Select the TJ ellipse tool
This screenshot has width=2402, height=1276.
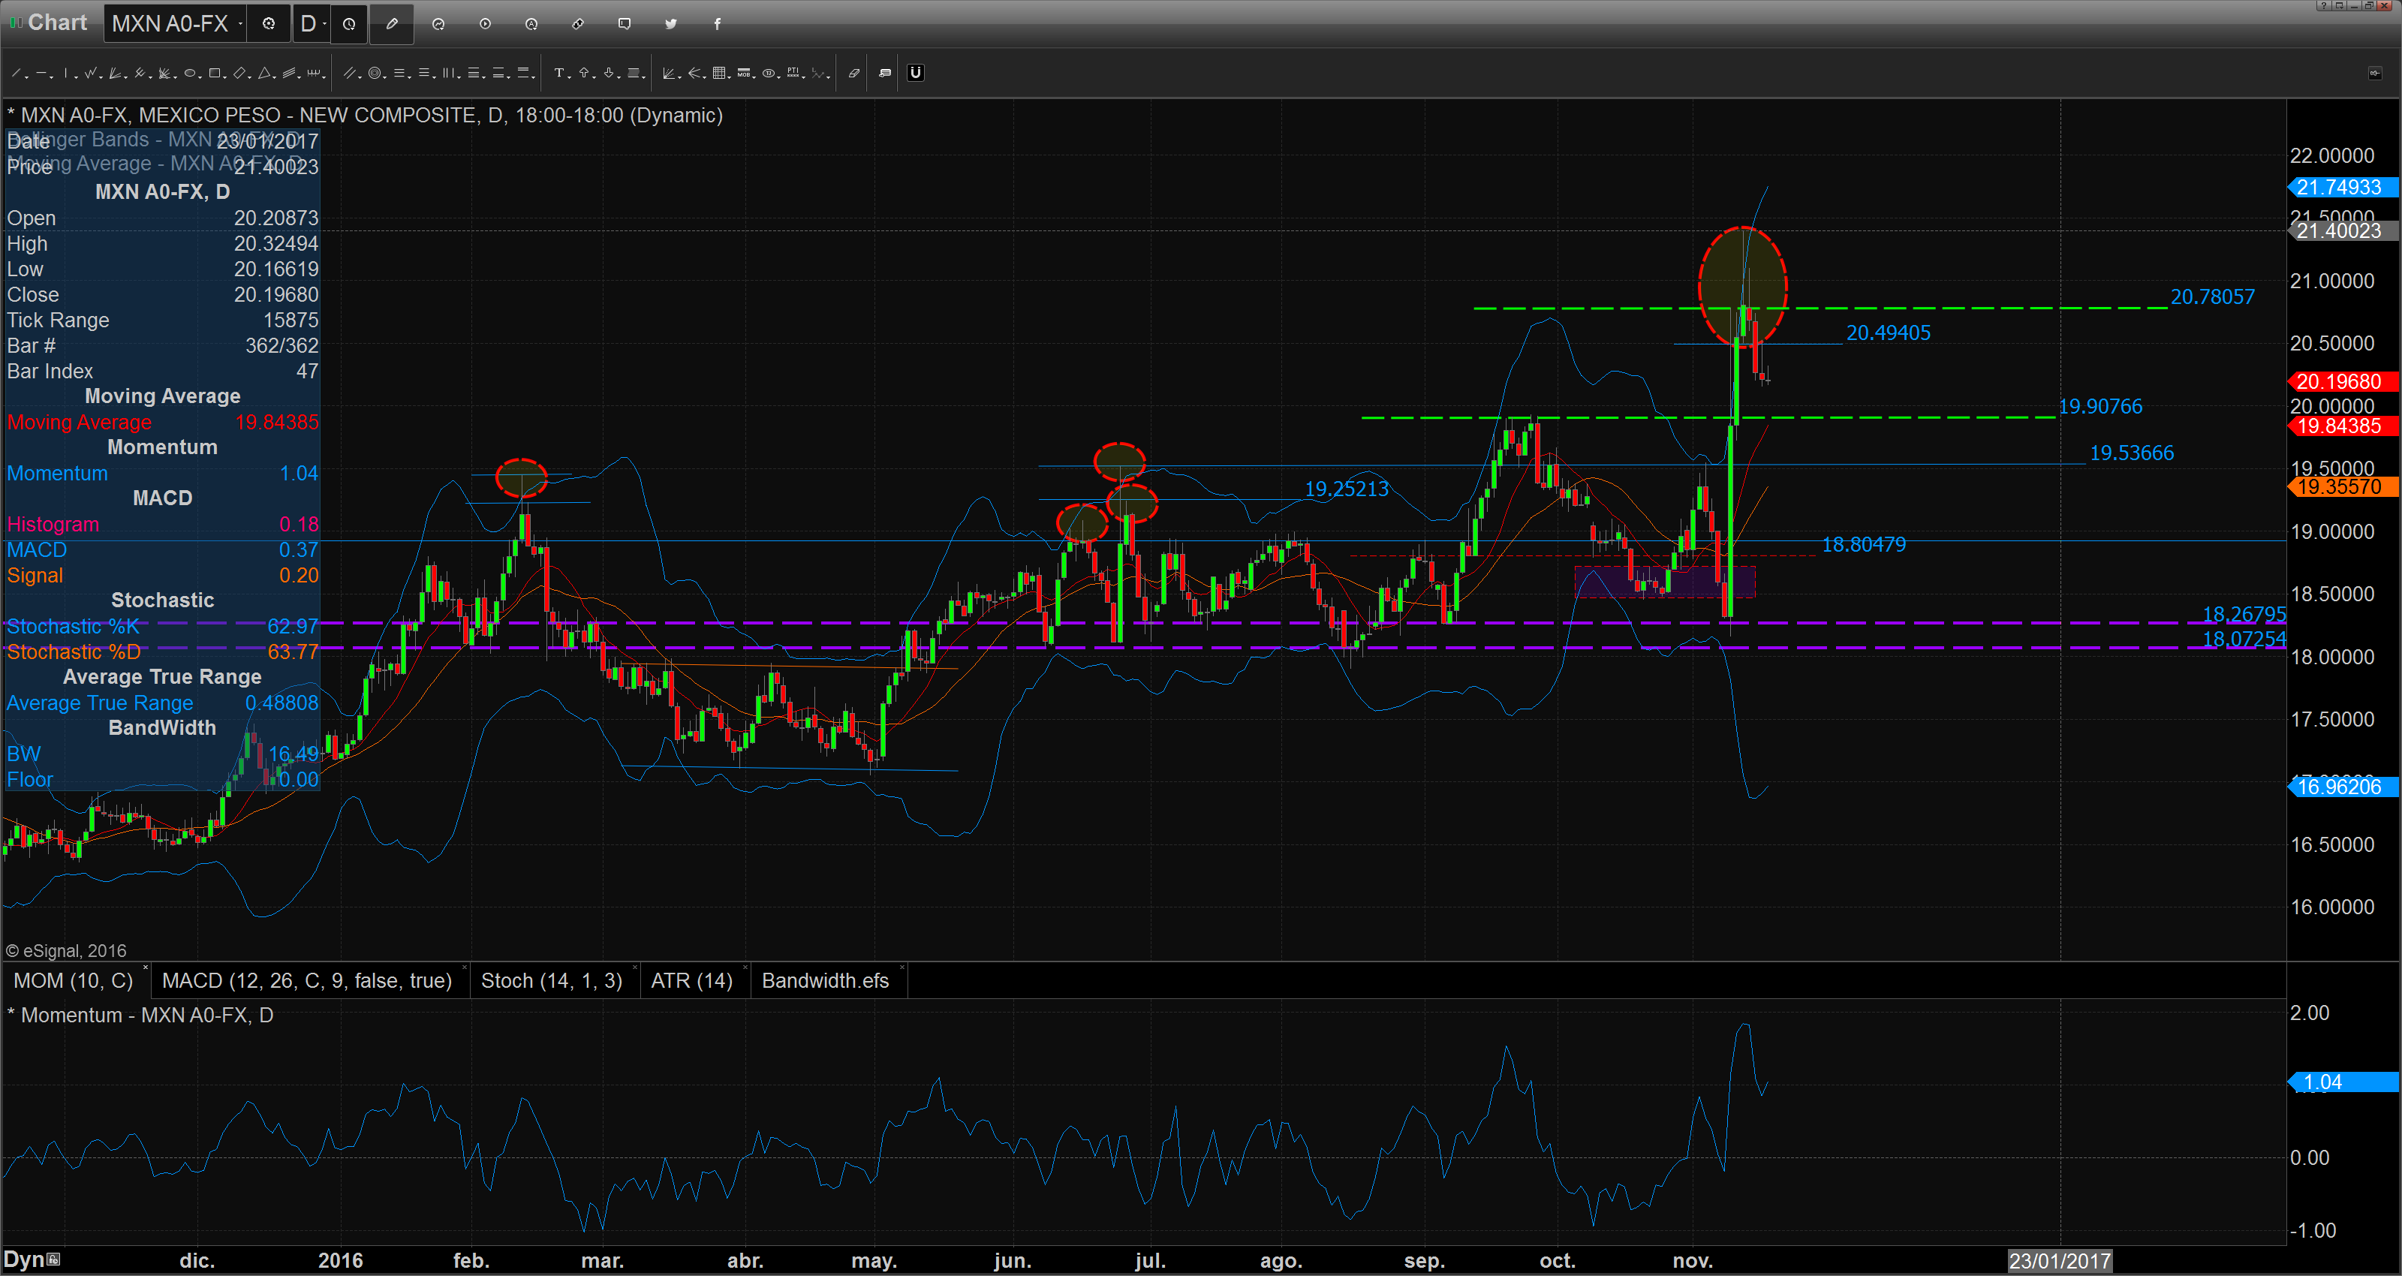pos(769,73)
